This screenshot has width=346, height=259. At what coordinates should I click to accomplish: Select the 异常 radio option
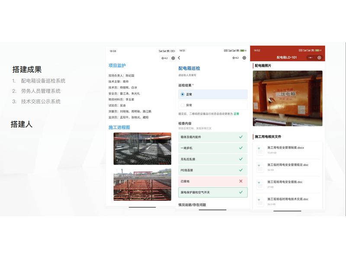pos(183,105)
